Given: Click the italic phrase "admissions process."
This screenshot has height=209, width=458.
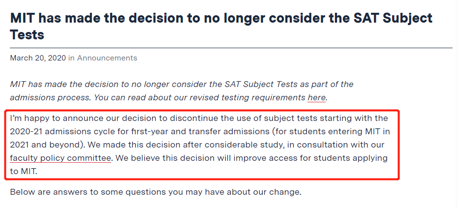Looking at the screenshot, I should [x=51, y=98].
